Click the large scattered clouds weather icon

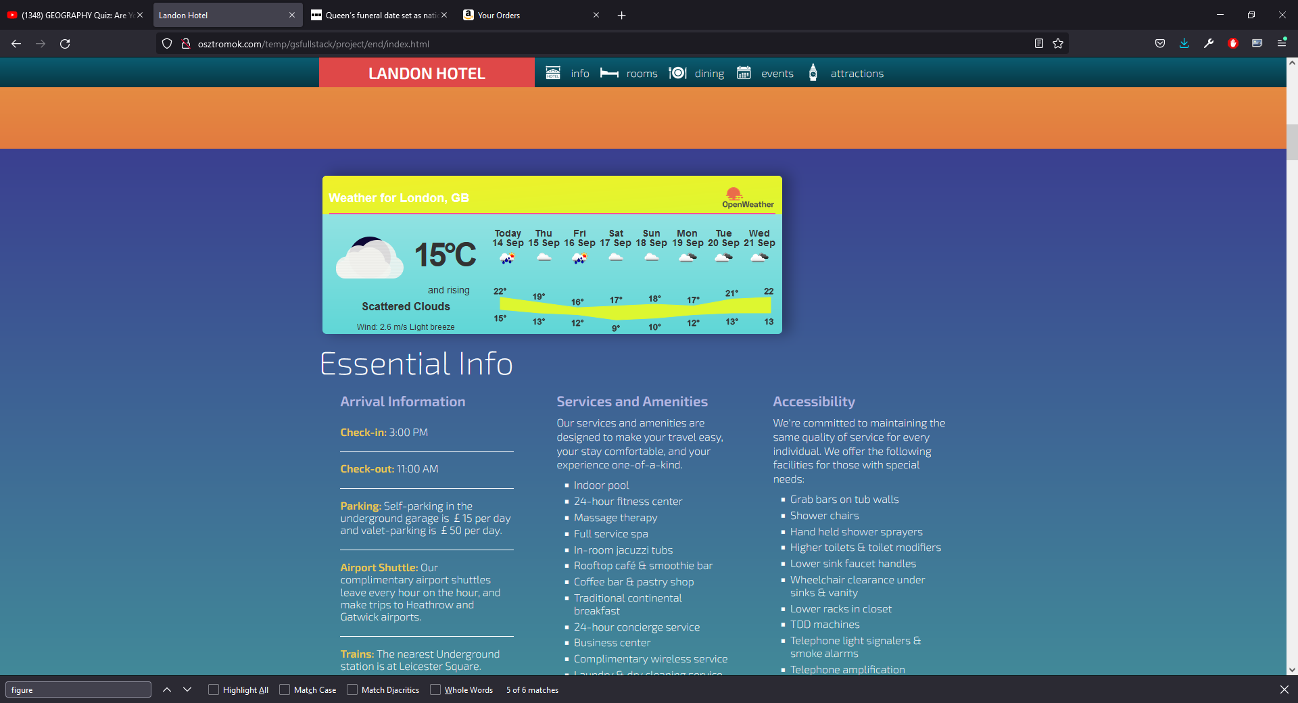tap(370, 258)
